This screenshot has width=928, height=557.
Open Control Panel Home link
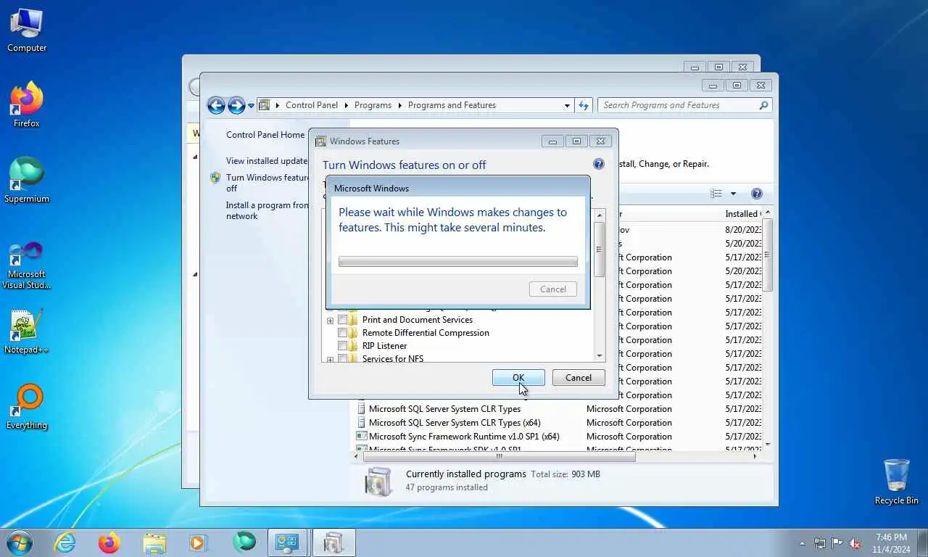(265, 135)
